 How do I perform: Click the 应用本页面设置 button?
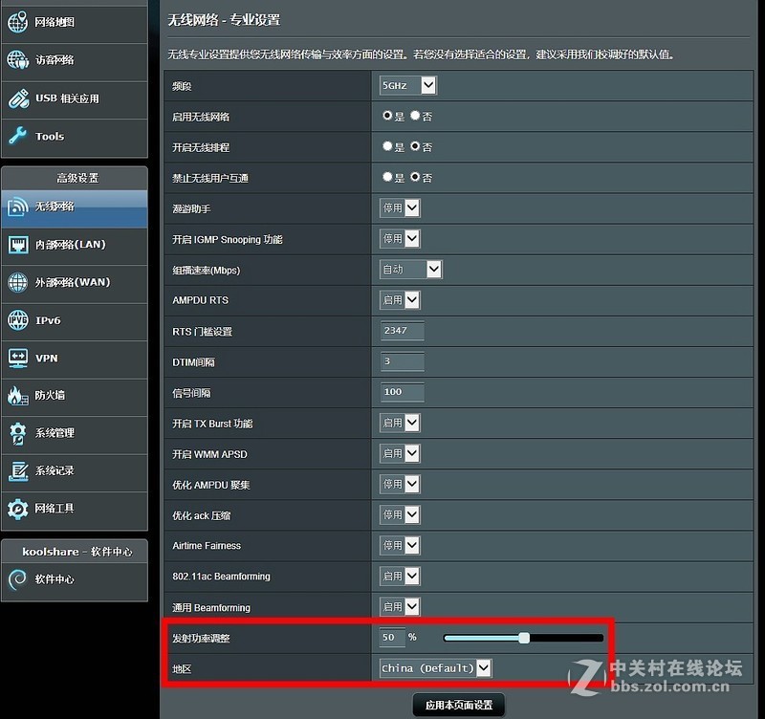click(457, 703)
